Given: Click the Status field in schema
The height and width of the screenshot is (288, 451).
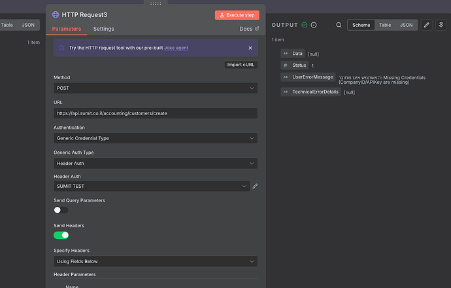Looking at the screenshot, I should tap(295, 65).
